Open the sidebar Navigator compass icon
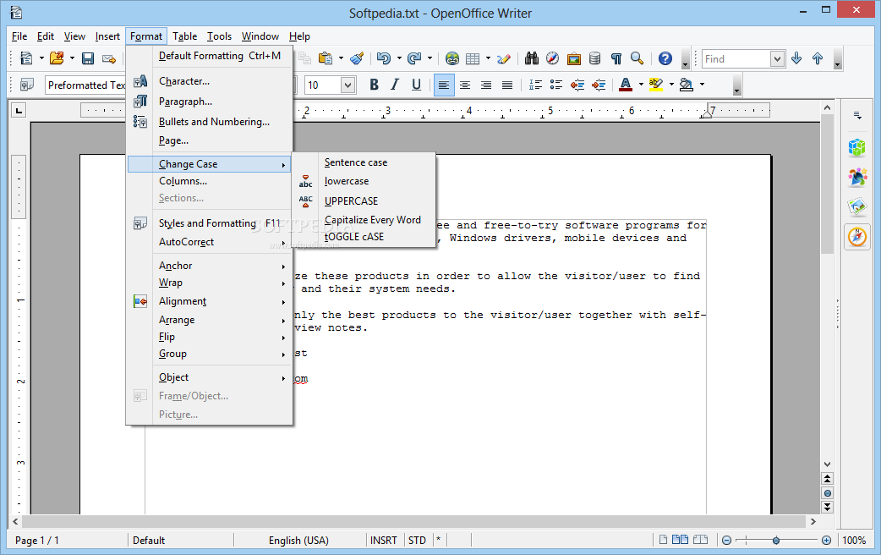The width and height of the screenshot is (881, 555). point(857,236)
